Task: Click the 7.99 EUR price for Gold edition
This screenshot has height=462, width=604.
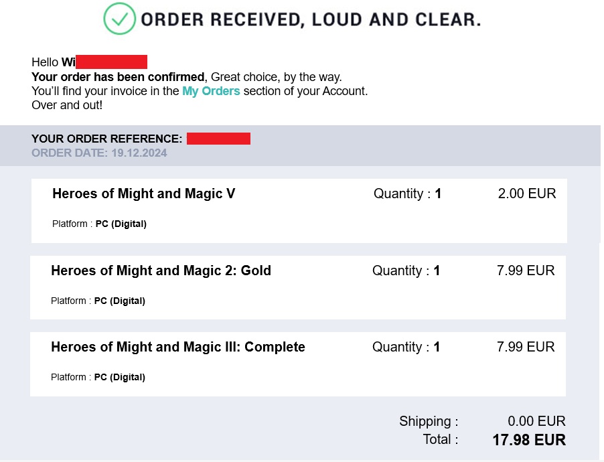Action: (x=526, y=271)
